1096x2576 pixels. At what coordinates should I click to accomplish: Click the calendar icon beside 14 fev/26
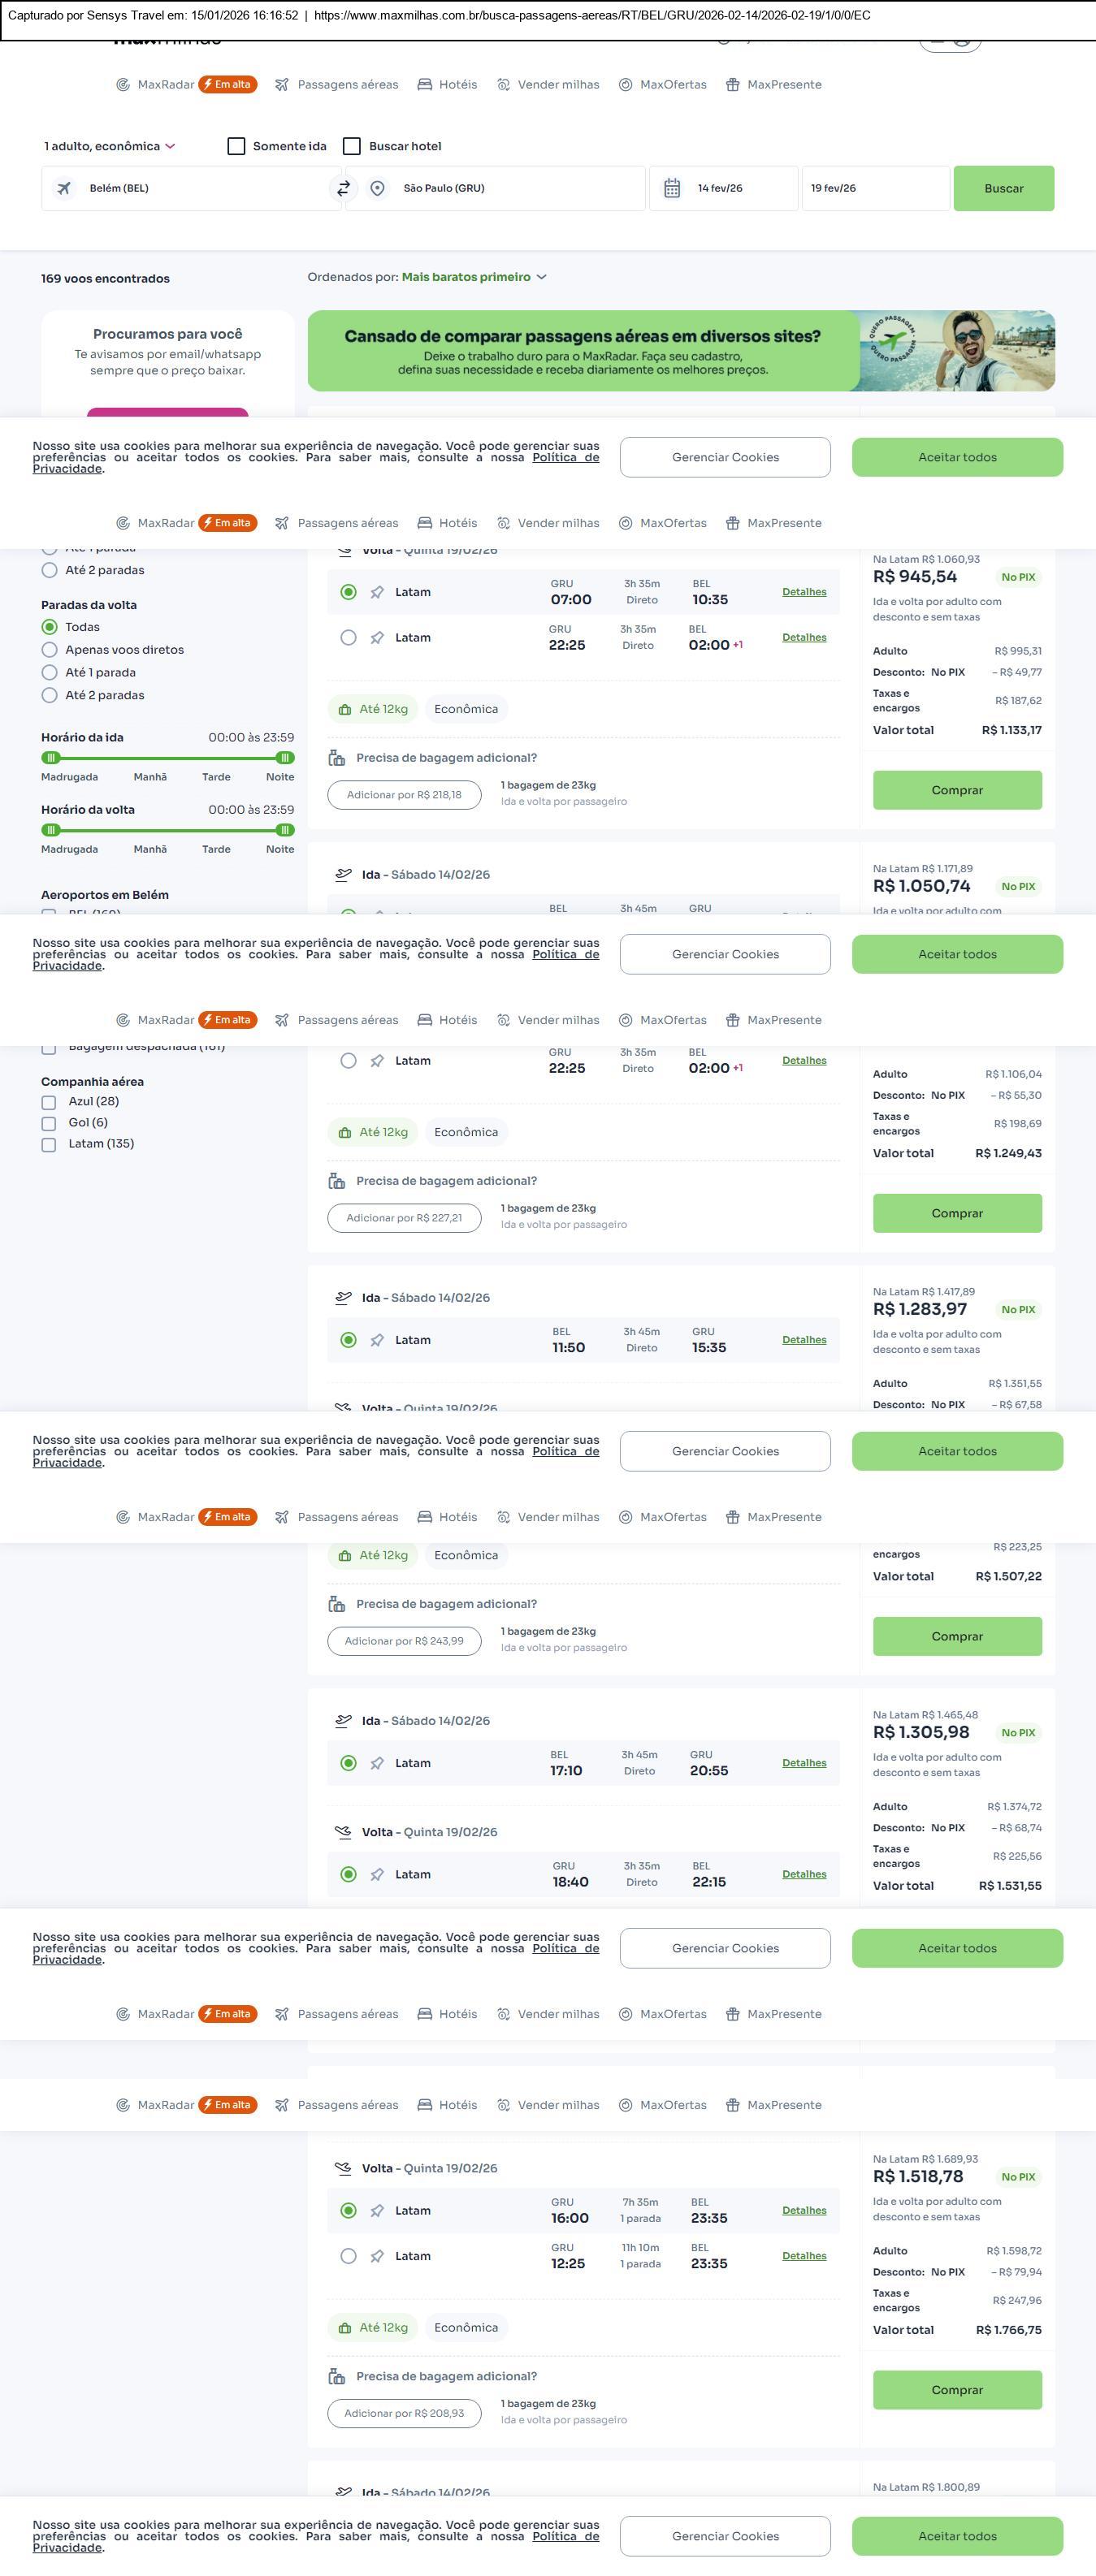pyautogui.click(x=672, y=188)
